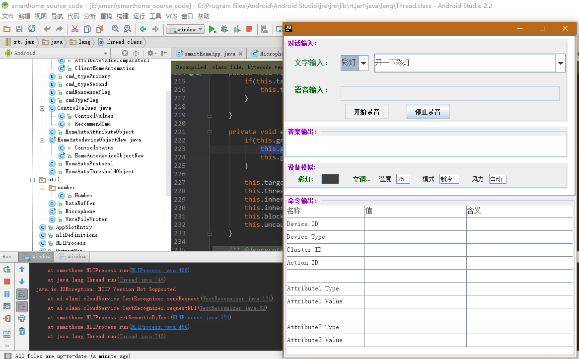The width and height of the screenshot is (579, 359).
Task: Move up the stack trace with the up arrow
Action: click(22, 269)
